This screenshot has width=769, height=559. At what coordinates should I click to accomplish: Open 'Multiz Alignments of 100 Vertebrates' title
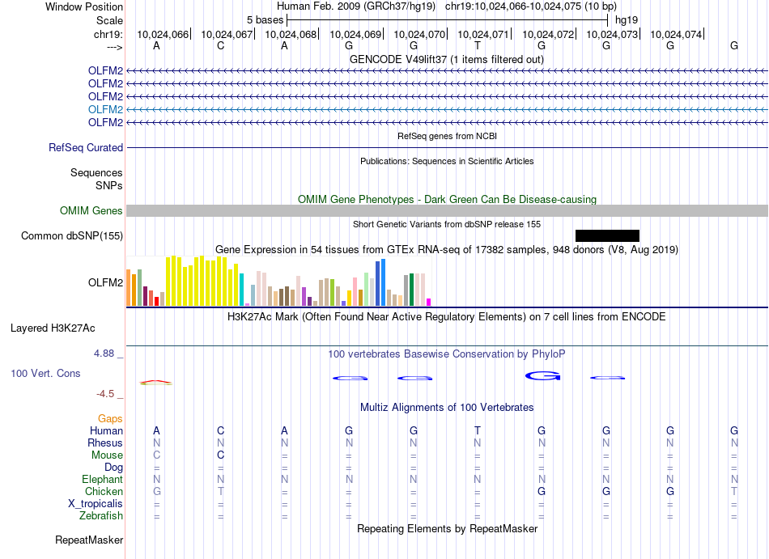pos(447,408)
